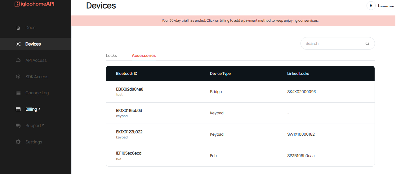Click the igloohome logo icon
Image resolution: width=396 pixels, height=174 pixels.
pos(17,4)
